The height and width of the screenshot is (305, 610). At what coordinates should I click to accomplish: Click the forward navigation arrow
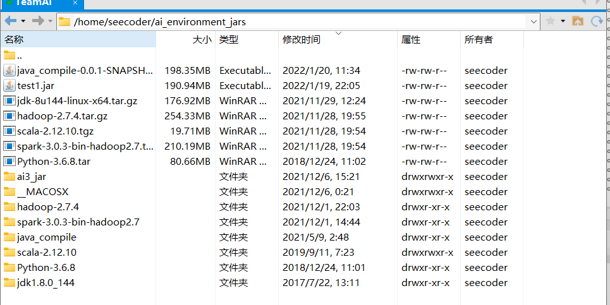tap(38, 21)
